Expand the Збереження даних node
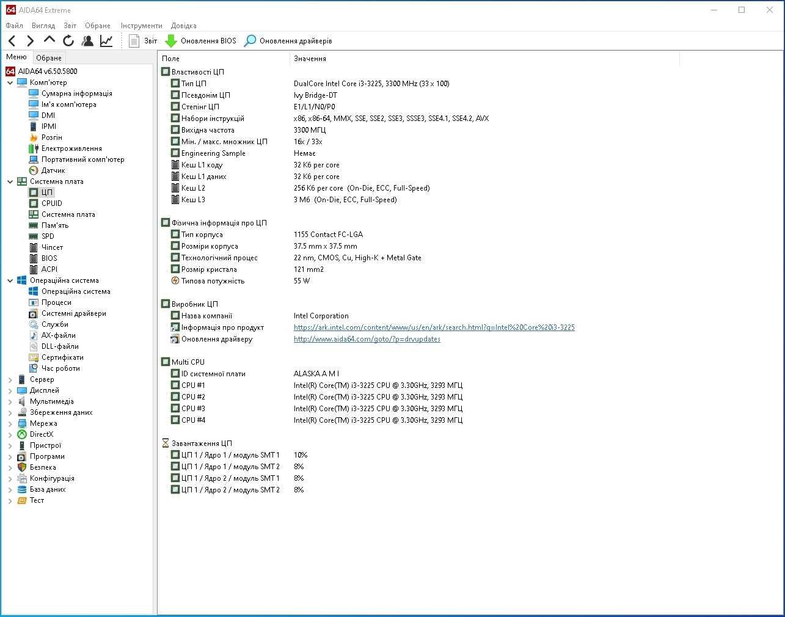Screen dimensions: 785x617 pos(10,412)
